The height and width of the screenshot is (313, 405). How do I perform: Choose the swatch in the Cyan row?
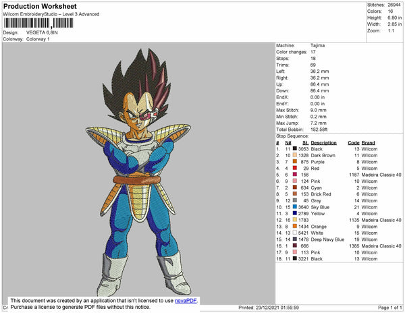295,188
